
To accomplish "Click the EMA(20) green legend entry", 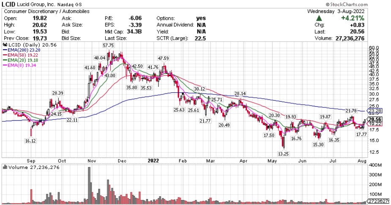I will (21, 60).
